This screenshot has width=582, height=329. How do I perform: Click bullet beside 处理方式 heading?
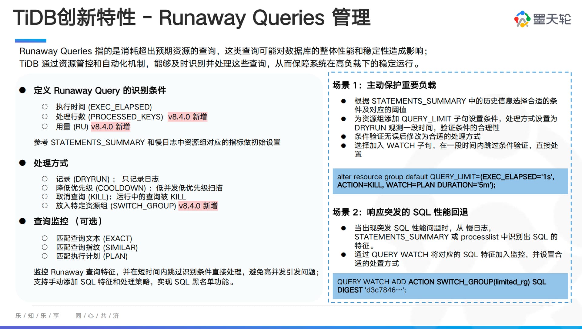pyautogui.click(x=22, y=163)
